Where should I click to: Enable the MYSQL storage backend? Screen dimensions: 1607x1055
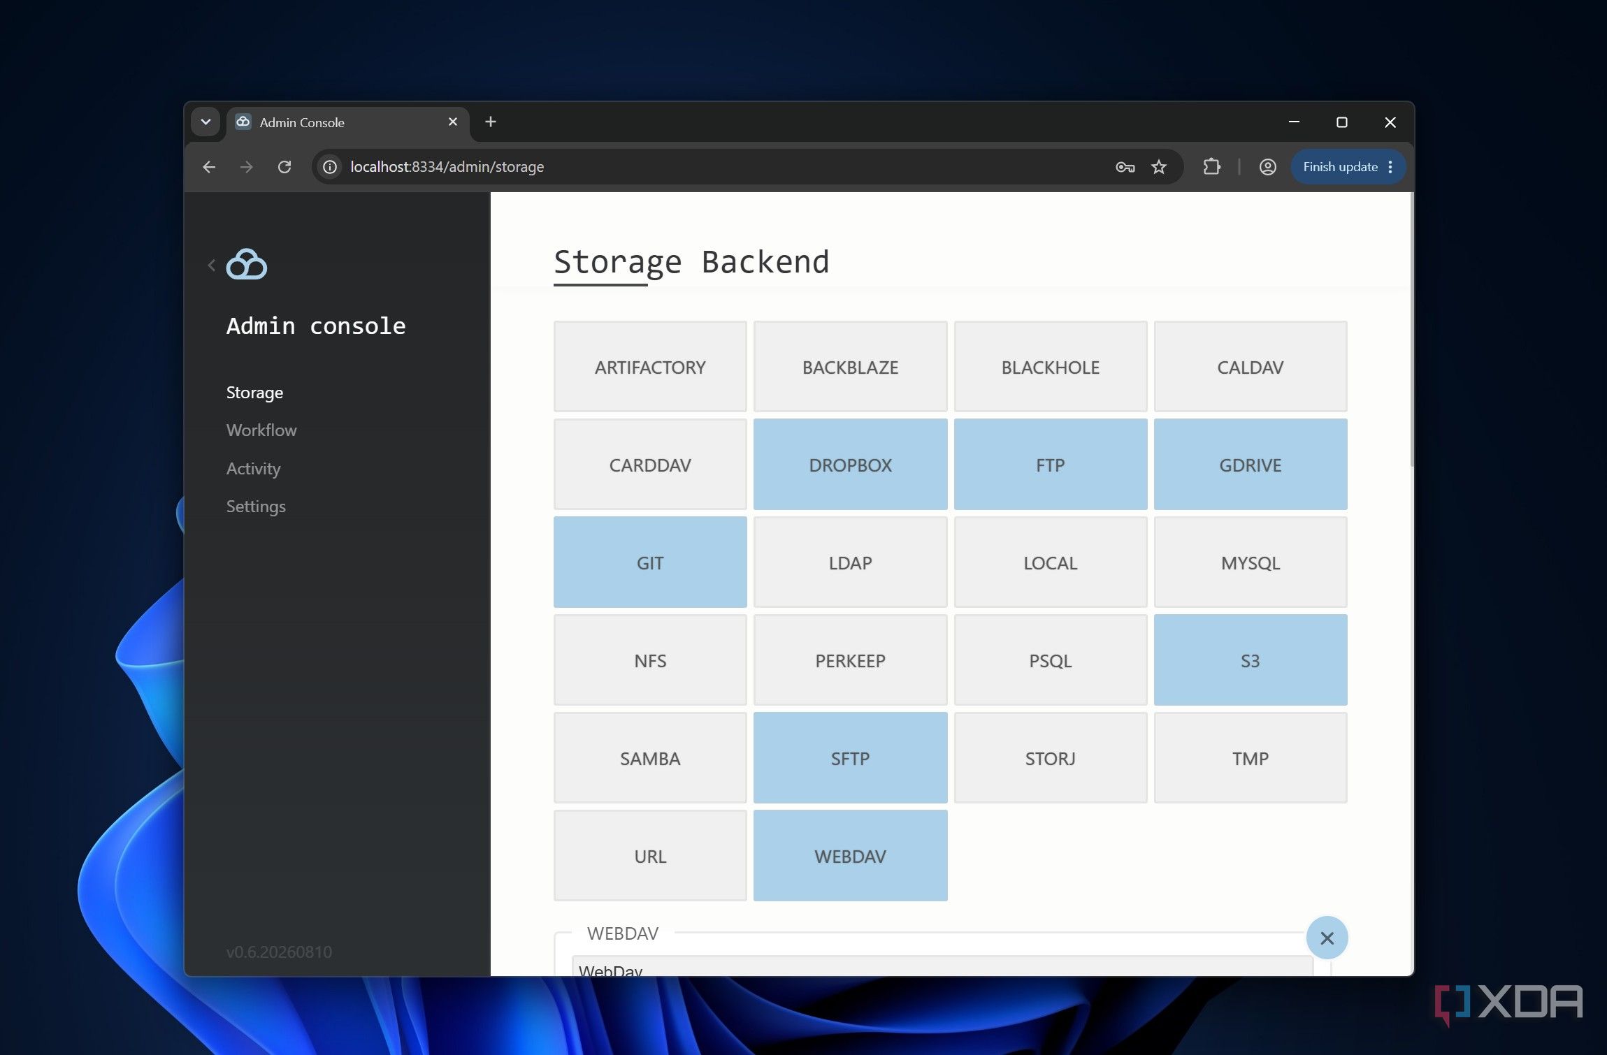(x=1250, y=562)
